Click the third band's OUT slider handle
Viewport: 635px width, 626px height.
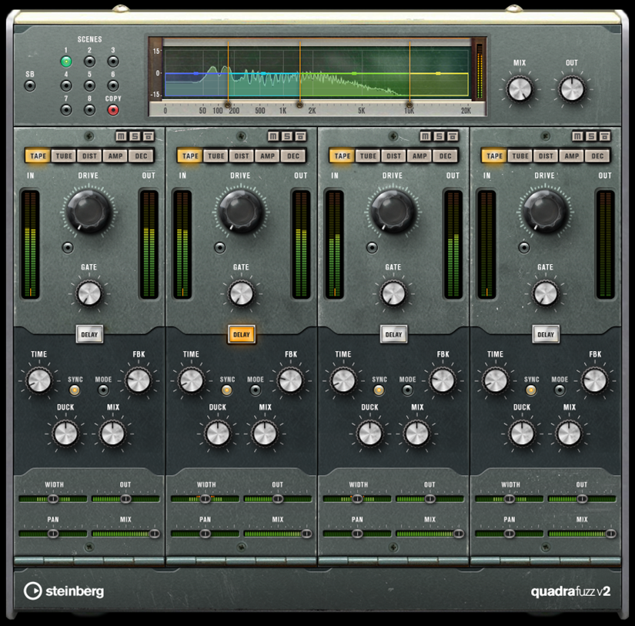[429, 499]
